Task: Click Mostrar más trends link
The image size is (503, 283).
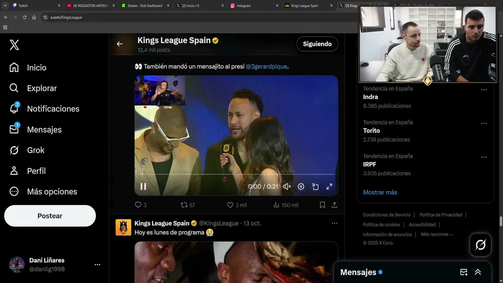Action: point(380,192)
